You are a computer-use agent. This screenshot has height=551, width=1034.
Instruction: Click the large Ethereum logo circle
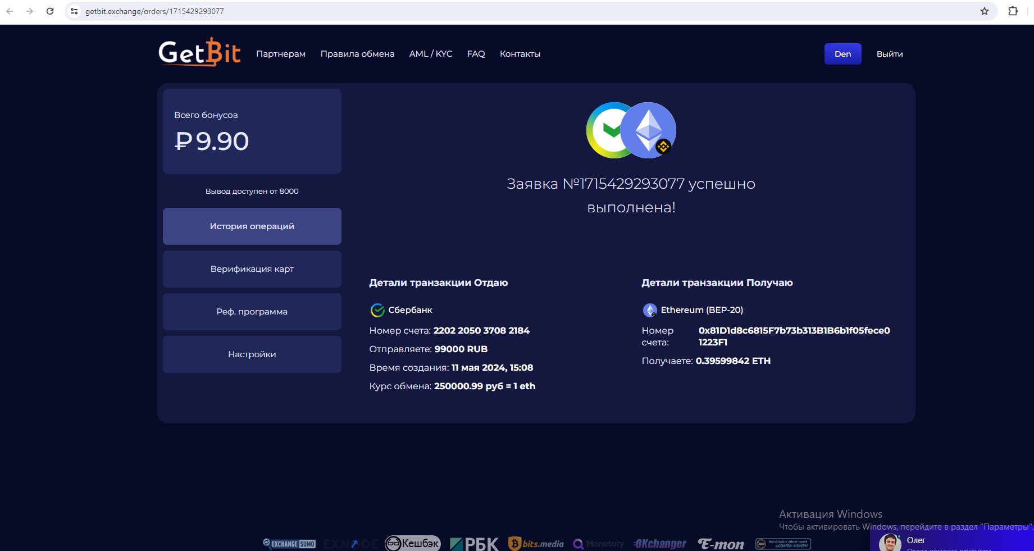tap(648, 130)
